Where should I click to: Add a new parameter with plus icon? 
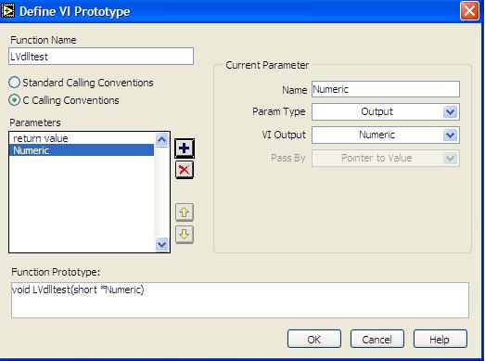pos(185,148)
